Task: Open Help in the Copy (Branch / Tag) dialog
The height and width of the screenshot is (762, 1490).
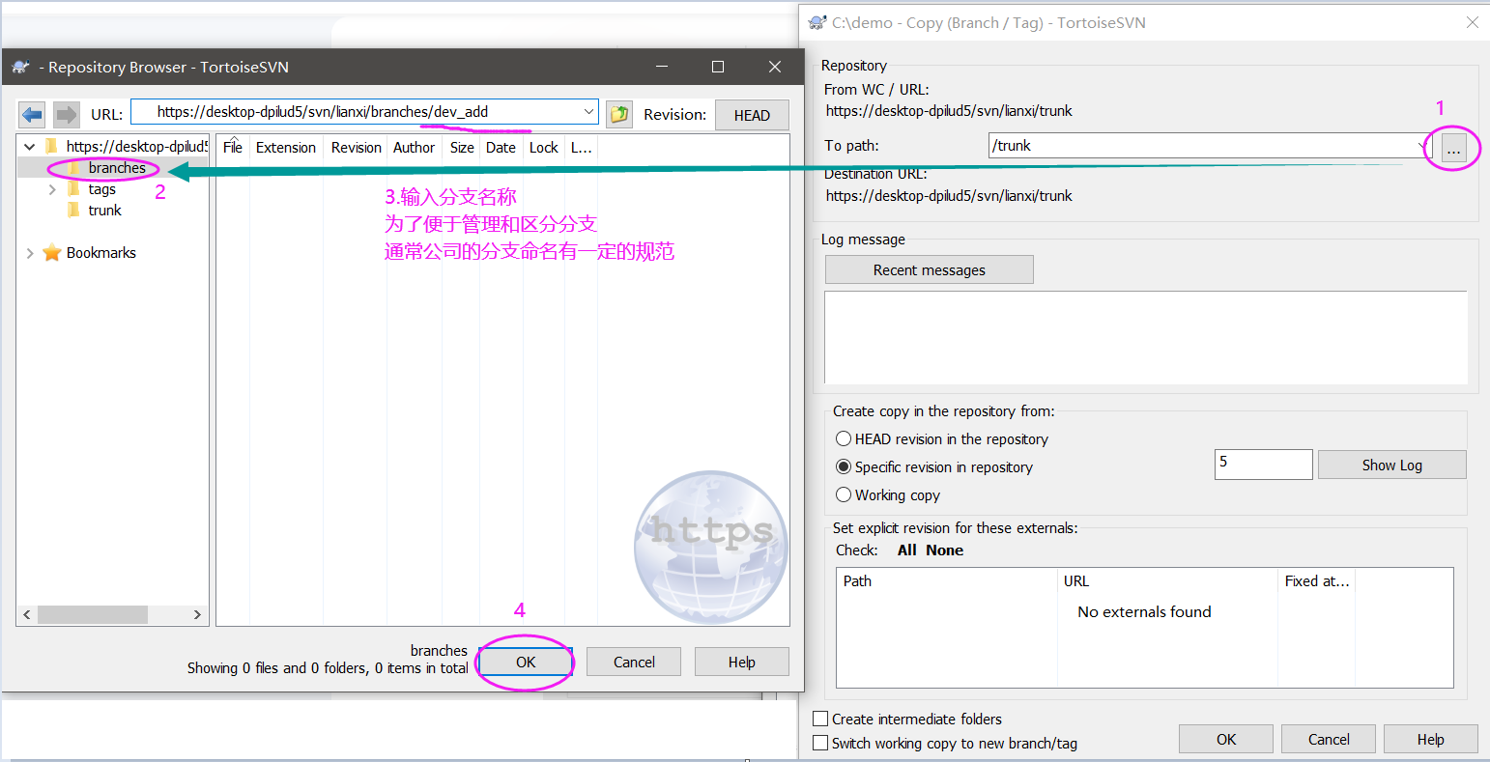Action: pos(1431,739)
